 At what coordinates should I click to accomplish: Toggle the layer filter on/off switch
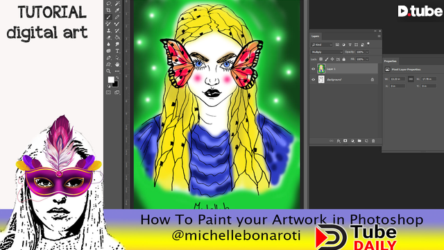pos(368,44)
